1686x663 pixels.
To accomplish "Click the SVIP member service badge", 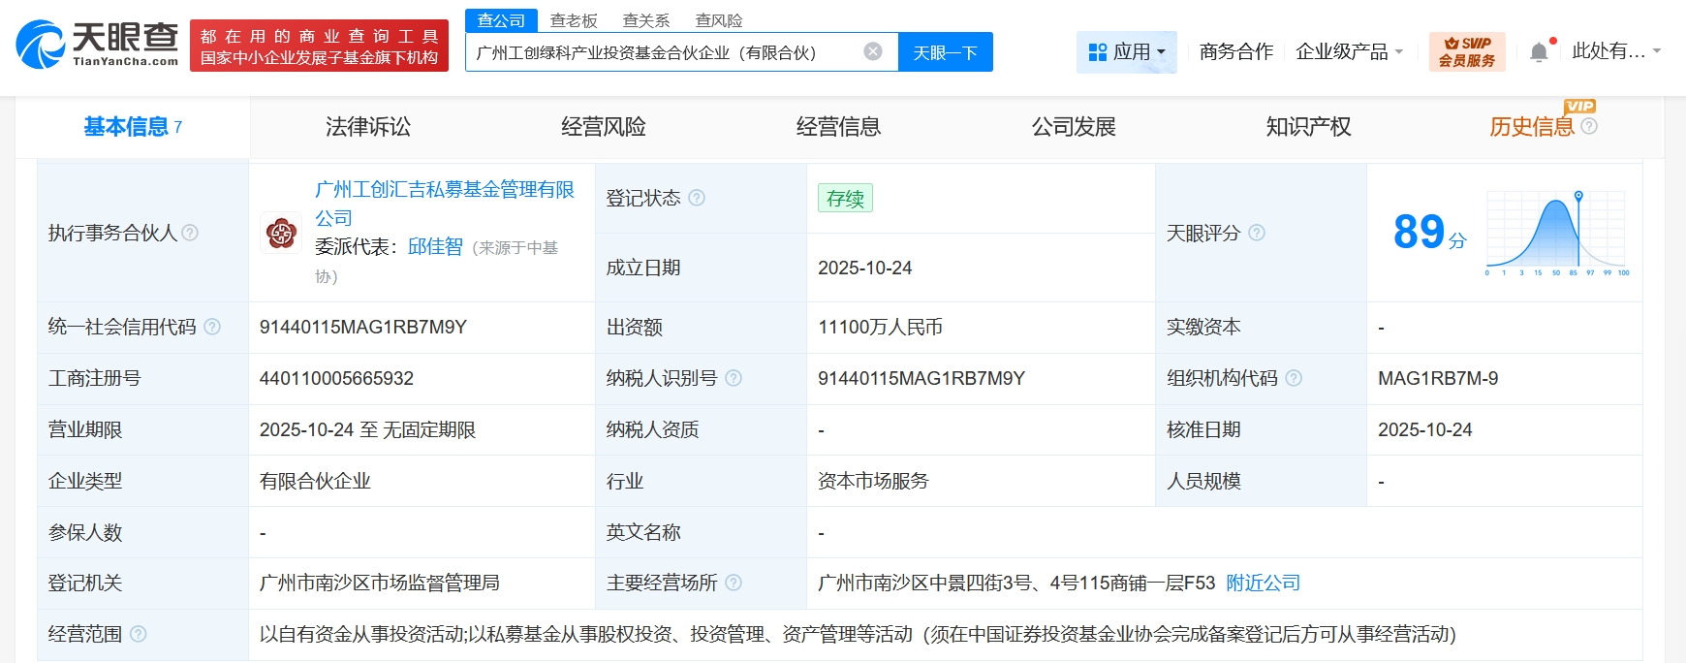I will (1466, 51).
